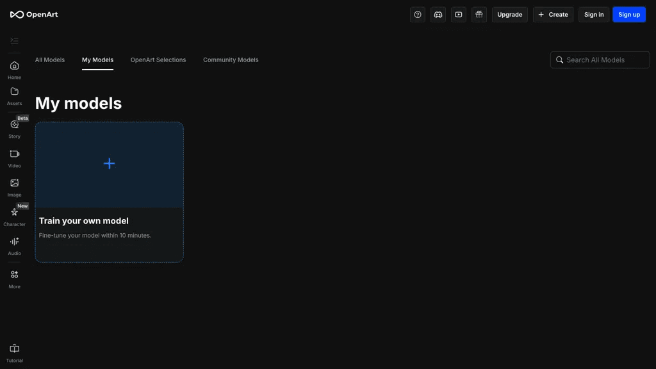Open the video tutorials play icon
Image resolution: width=656 pixels, height=369 pixels.
click(x=459, y=15)
